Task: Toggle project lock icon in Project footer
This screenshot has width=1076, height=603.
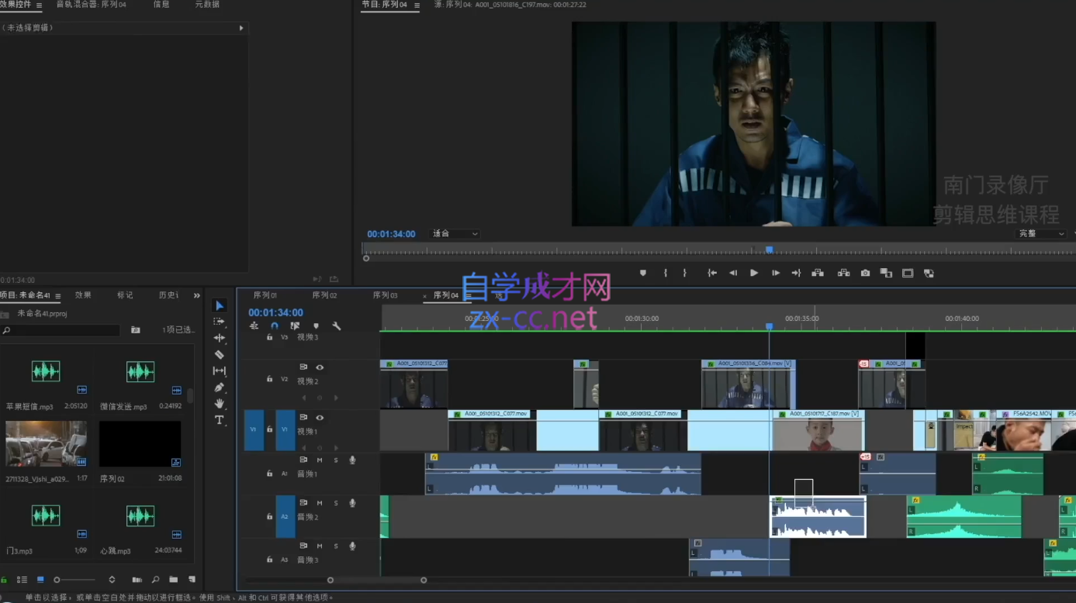Action: tap(4, 580)
